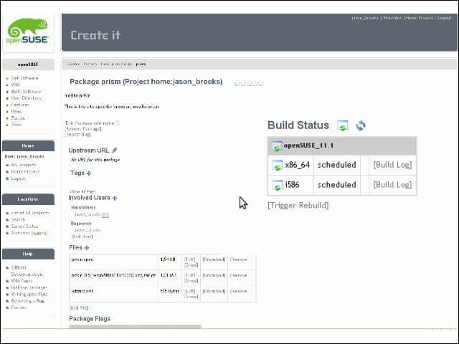The width and height of the screenshot is (459, 344).
Task: Download the prism tar.gz archive
Action: point(214,275)
